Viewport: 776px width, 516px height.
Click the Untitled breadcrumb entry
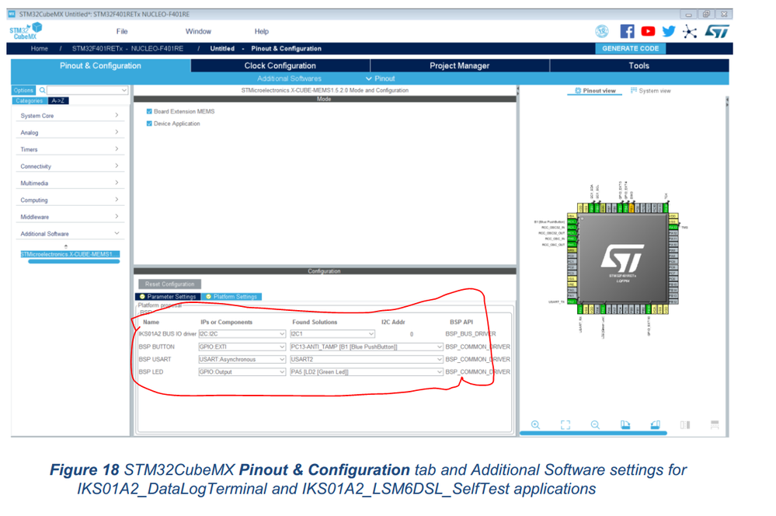[222, 48]
